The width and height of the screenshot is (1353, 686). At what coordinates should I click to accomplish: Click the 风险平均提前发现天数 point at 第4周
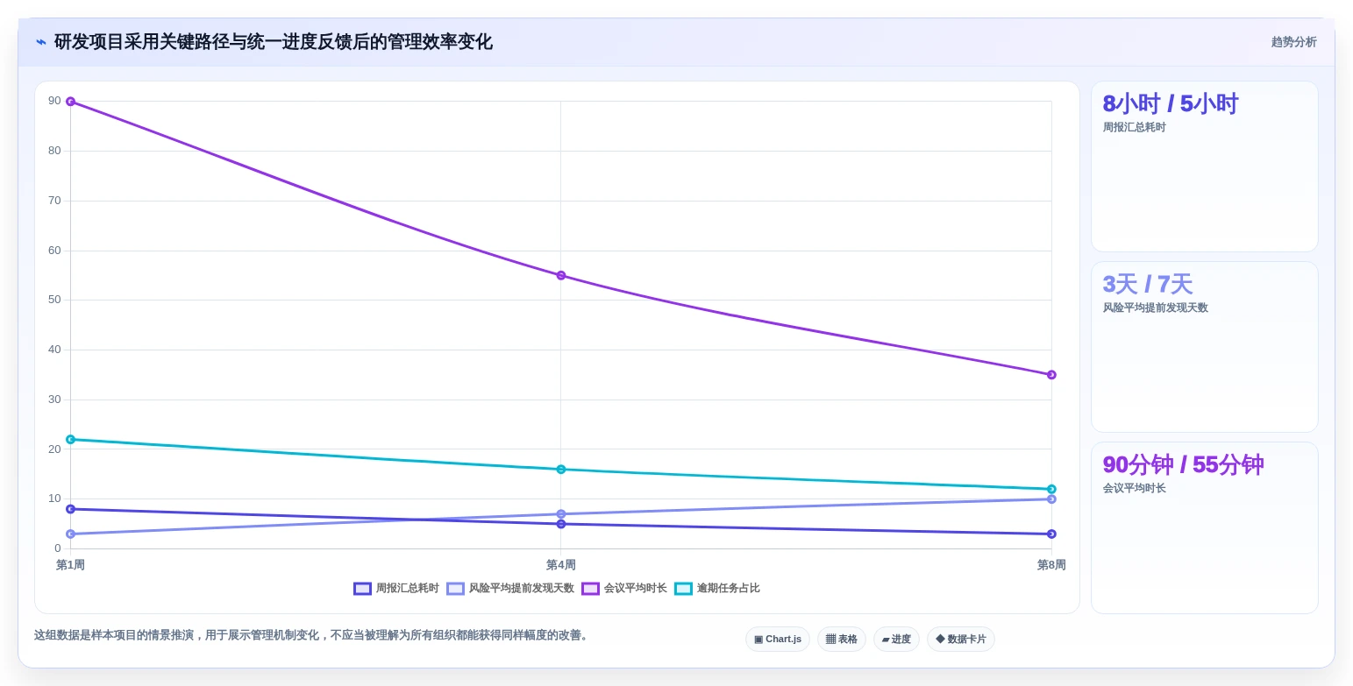tap(561, 514)
